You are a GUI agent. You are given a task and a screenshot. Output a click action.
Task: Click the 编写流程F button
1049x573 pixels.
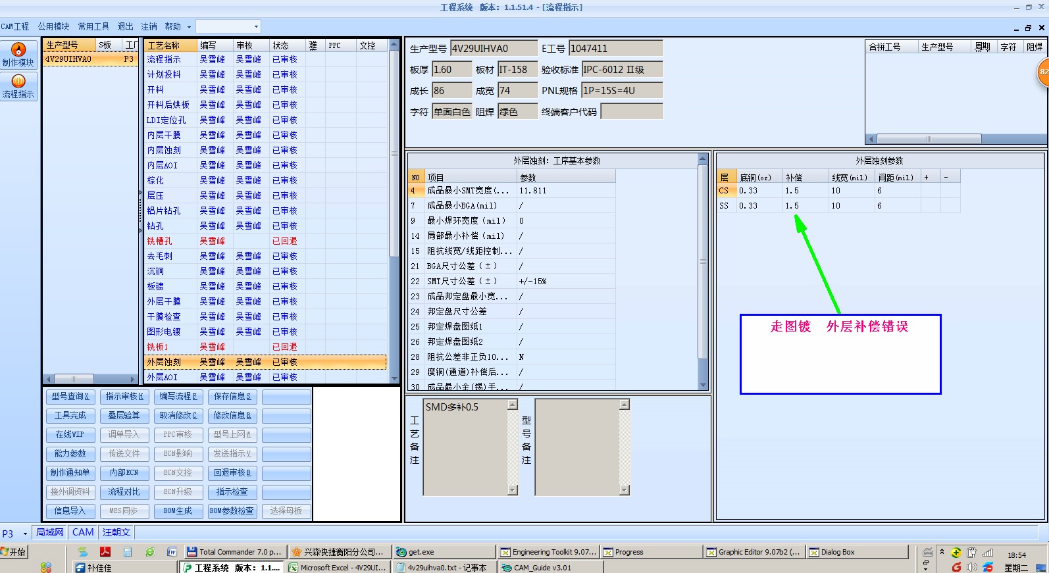point(178,397)
